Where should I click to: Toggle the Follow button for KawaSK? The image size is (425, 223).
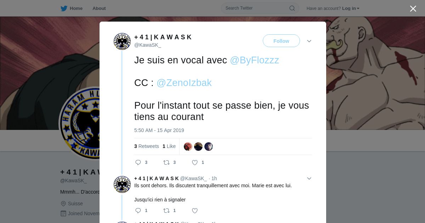281,41
